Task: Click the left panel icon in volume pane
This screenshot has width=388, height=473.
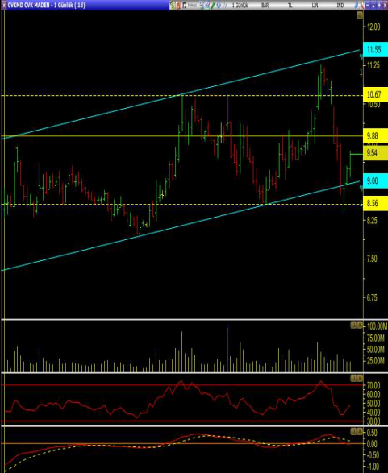Action: (x=353, y=325)
